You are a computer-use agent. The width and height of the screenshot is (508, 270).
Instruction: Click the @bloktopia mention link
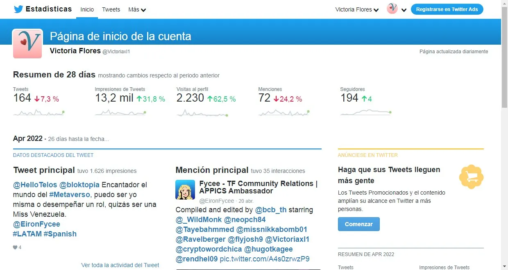[79, 185]
